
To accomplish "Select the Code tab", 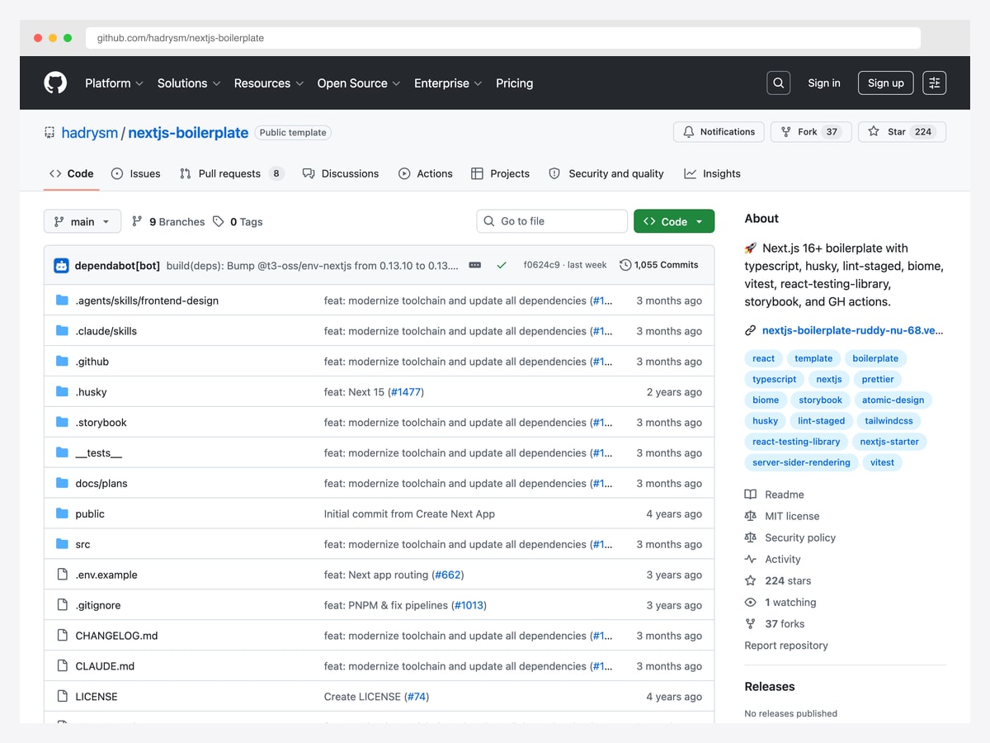I will tap(72, 173).
